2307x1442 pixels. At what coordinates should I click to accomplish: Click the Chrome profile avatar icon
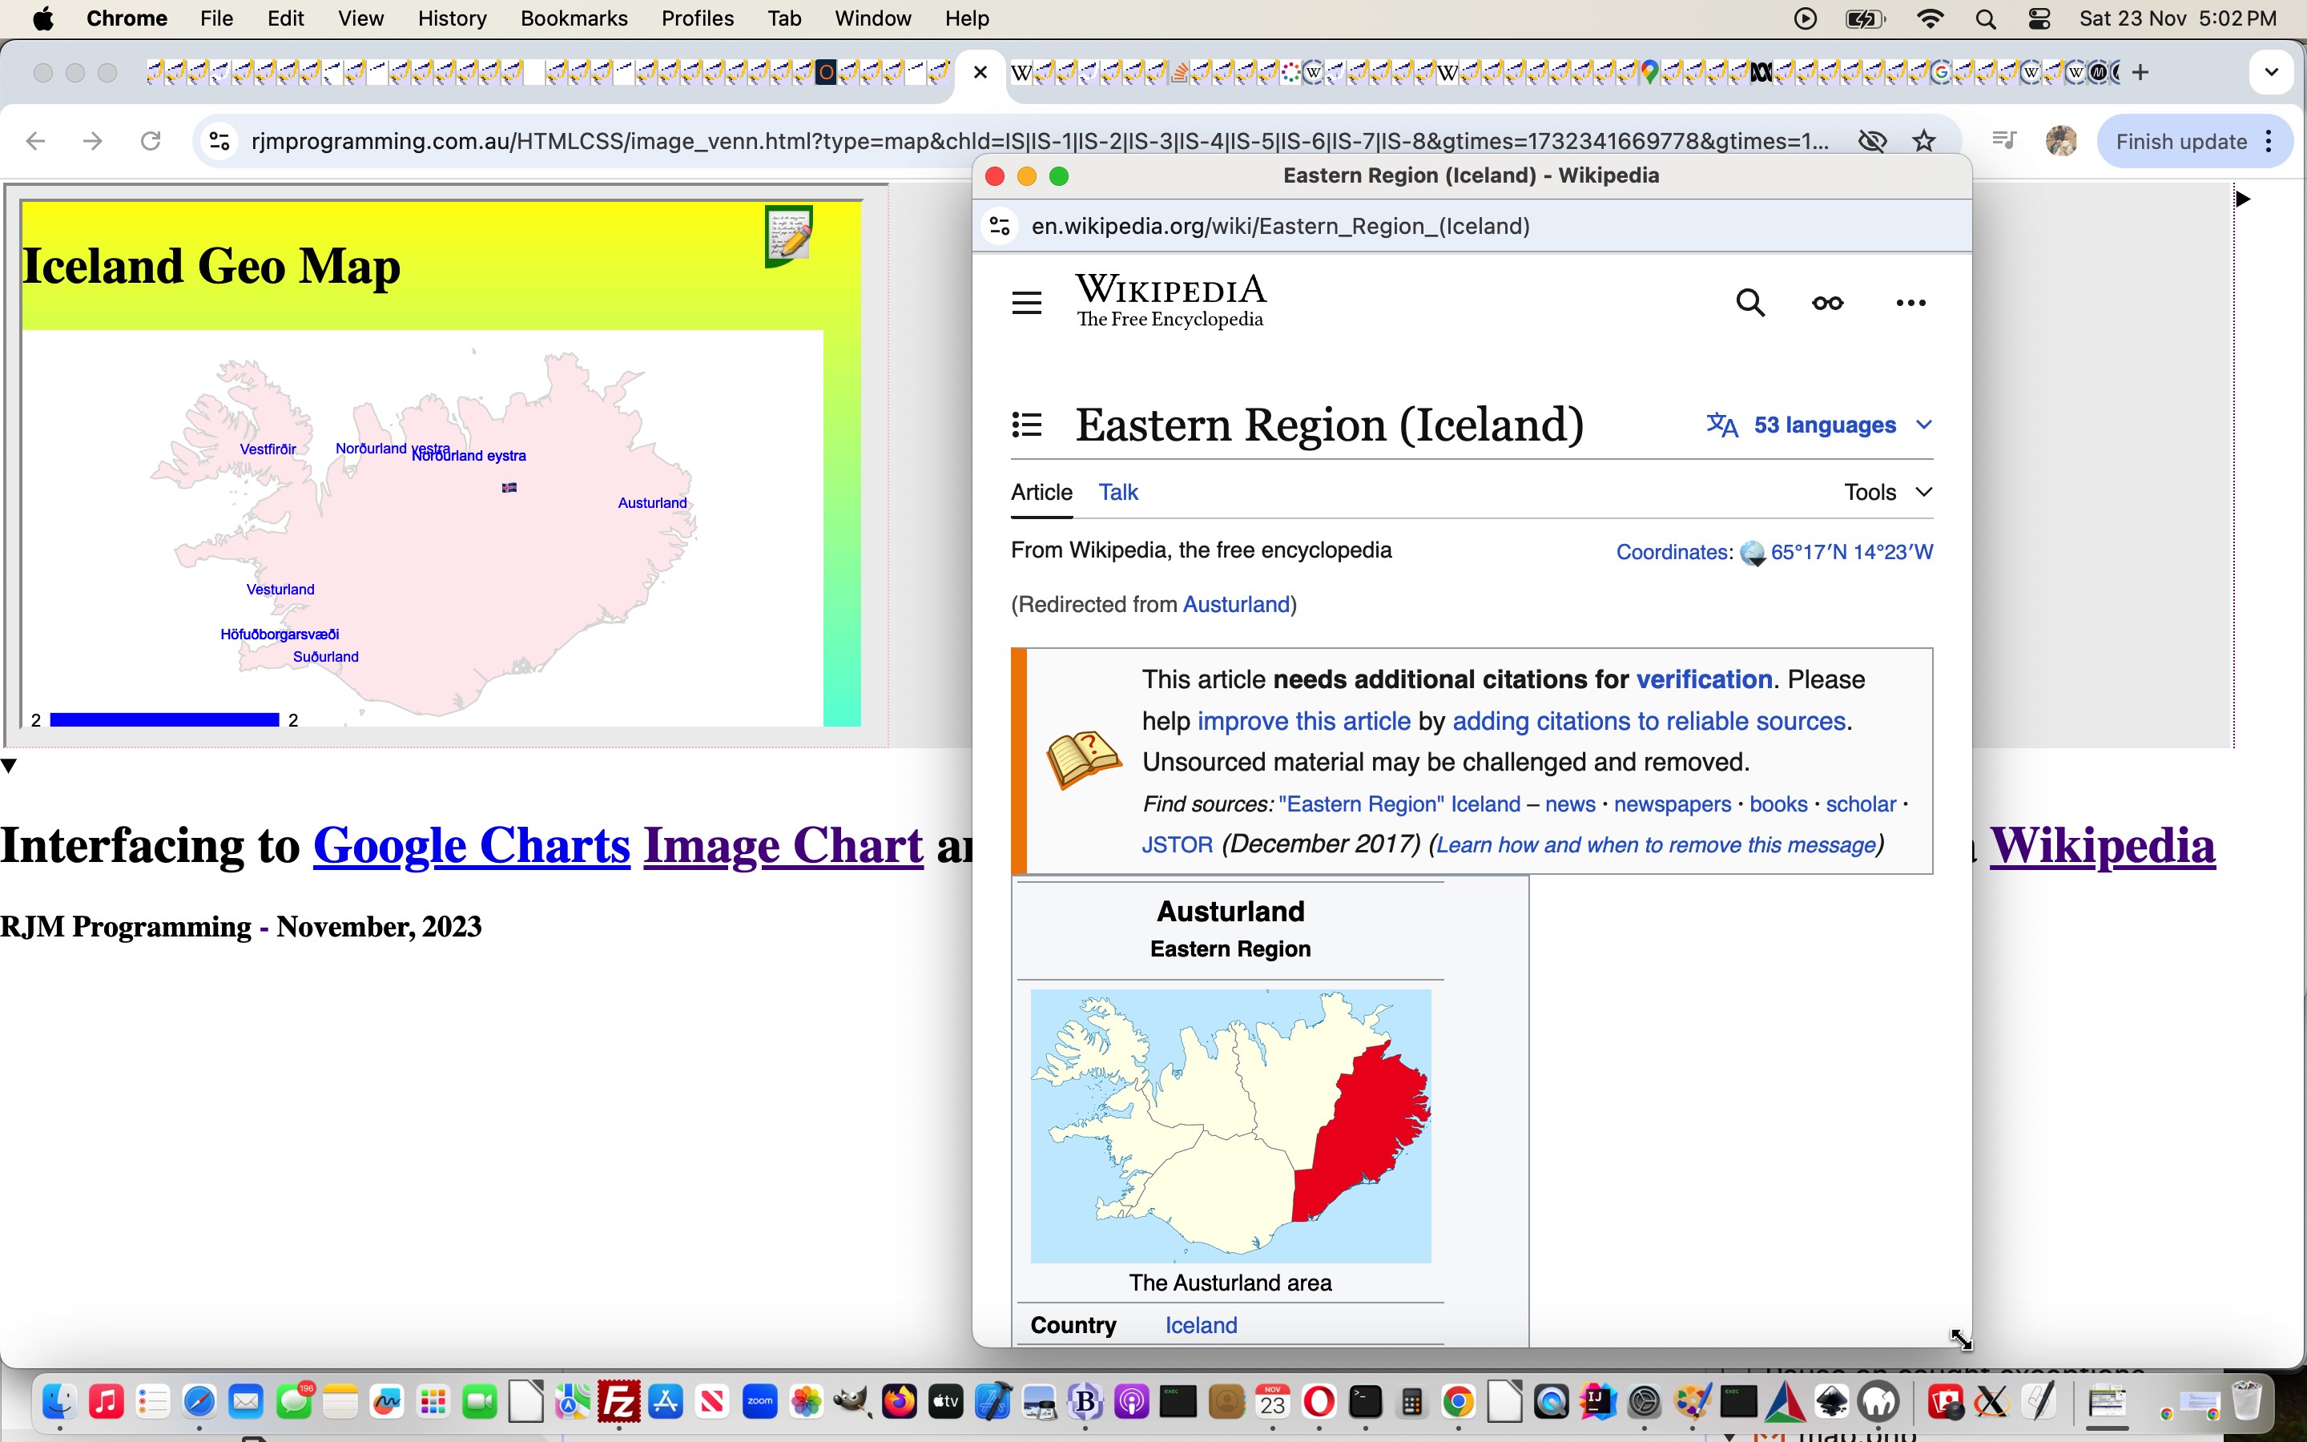tap(2061, 139)
